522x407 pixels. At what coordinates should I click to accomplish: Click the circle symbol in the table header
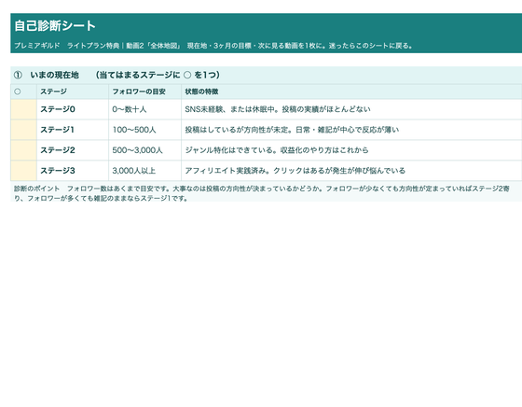tap(18, 91)
